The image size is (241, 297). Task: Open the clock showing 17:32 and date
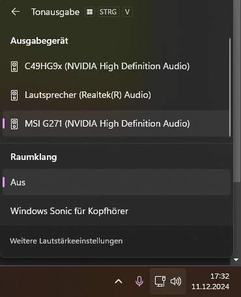click(210, 281)
